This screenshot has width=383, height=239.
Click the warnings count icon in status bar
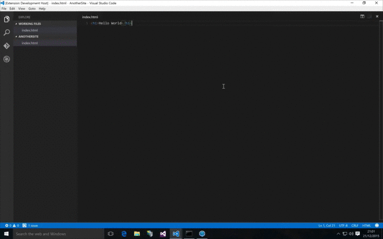coord(15,226)
